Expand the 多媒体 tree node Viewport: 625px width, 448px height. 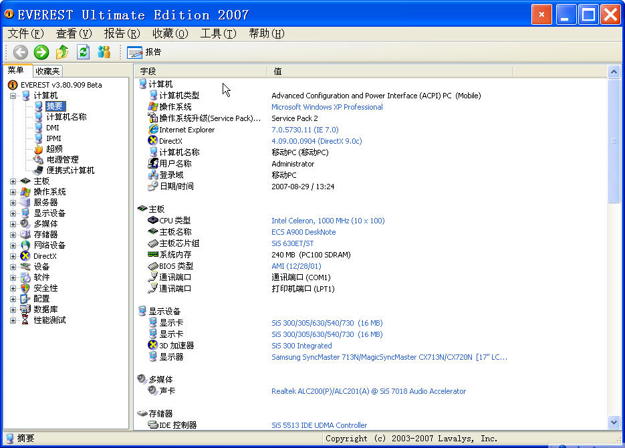tap(13, 224)
